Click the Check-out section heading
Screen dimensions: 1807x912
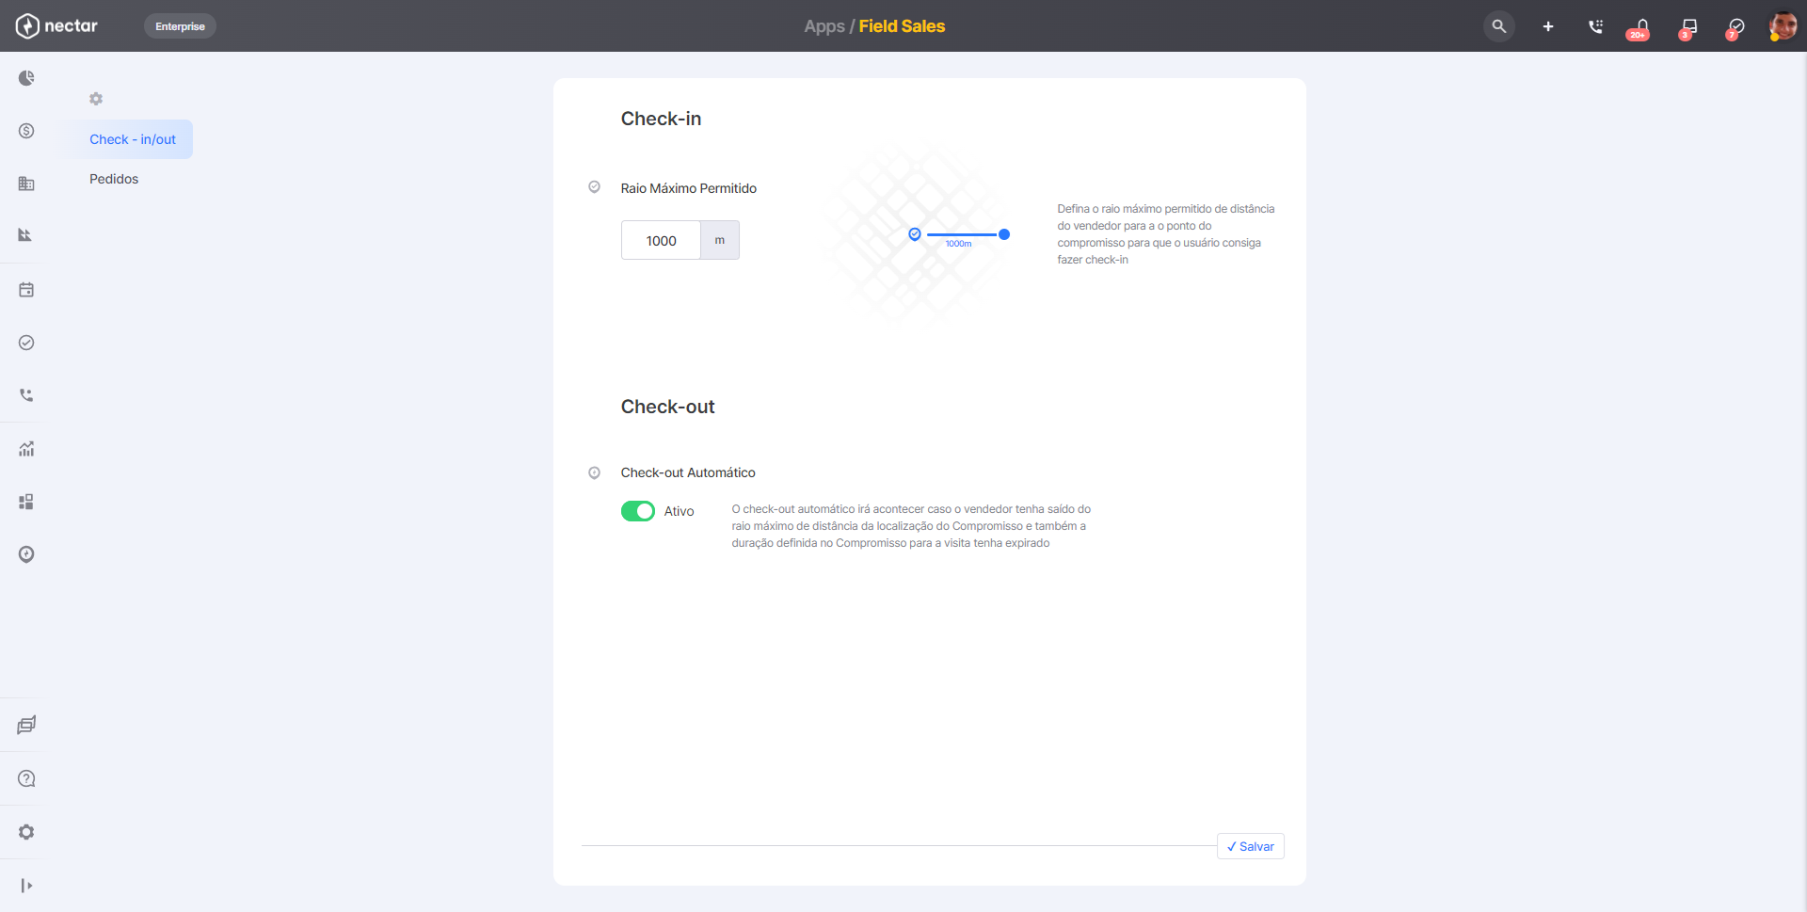coord(667,407)
